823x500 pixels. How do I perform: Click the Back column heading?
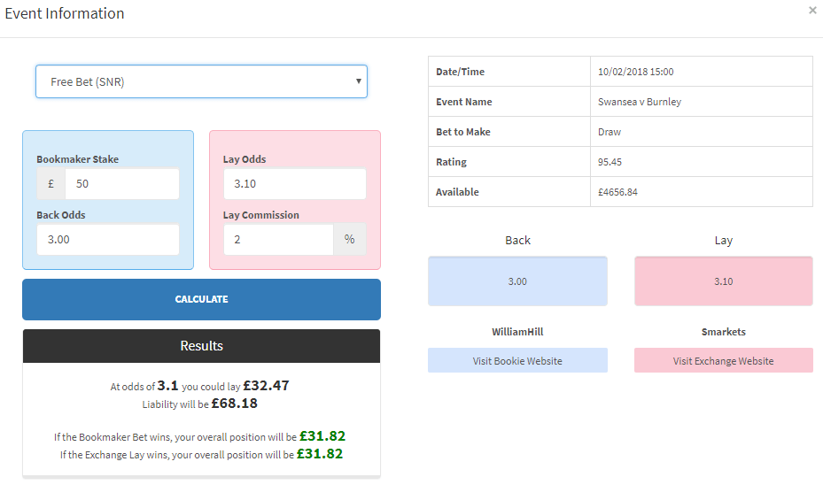517,240
